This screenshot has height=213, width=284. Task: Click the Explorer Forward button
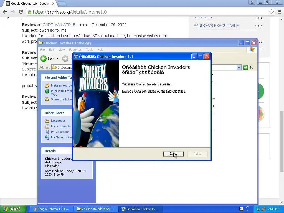pos(65,59)
